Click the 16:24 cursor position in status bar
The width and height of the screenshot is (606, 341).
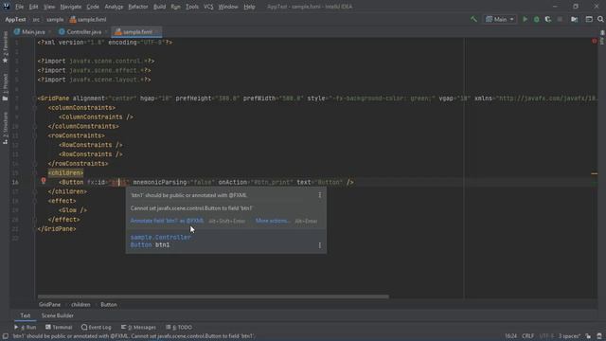pos(510,336)
